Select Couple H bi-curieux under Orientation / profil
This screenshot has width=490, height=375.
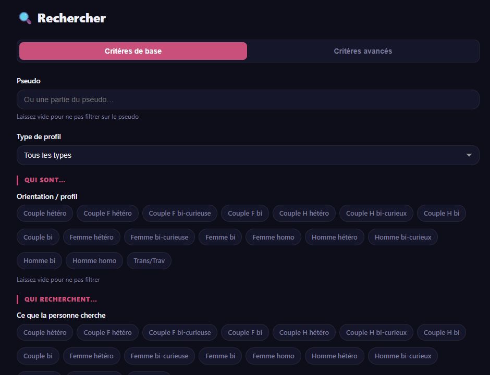click(x=376, y=213)
